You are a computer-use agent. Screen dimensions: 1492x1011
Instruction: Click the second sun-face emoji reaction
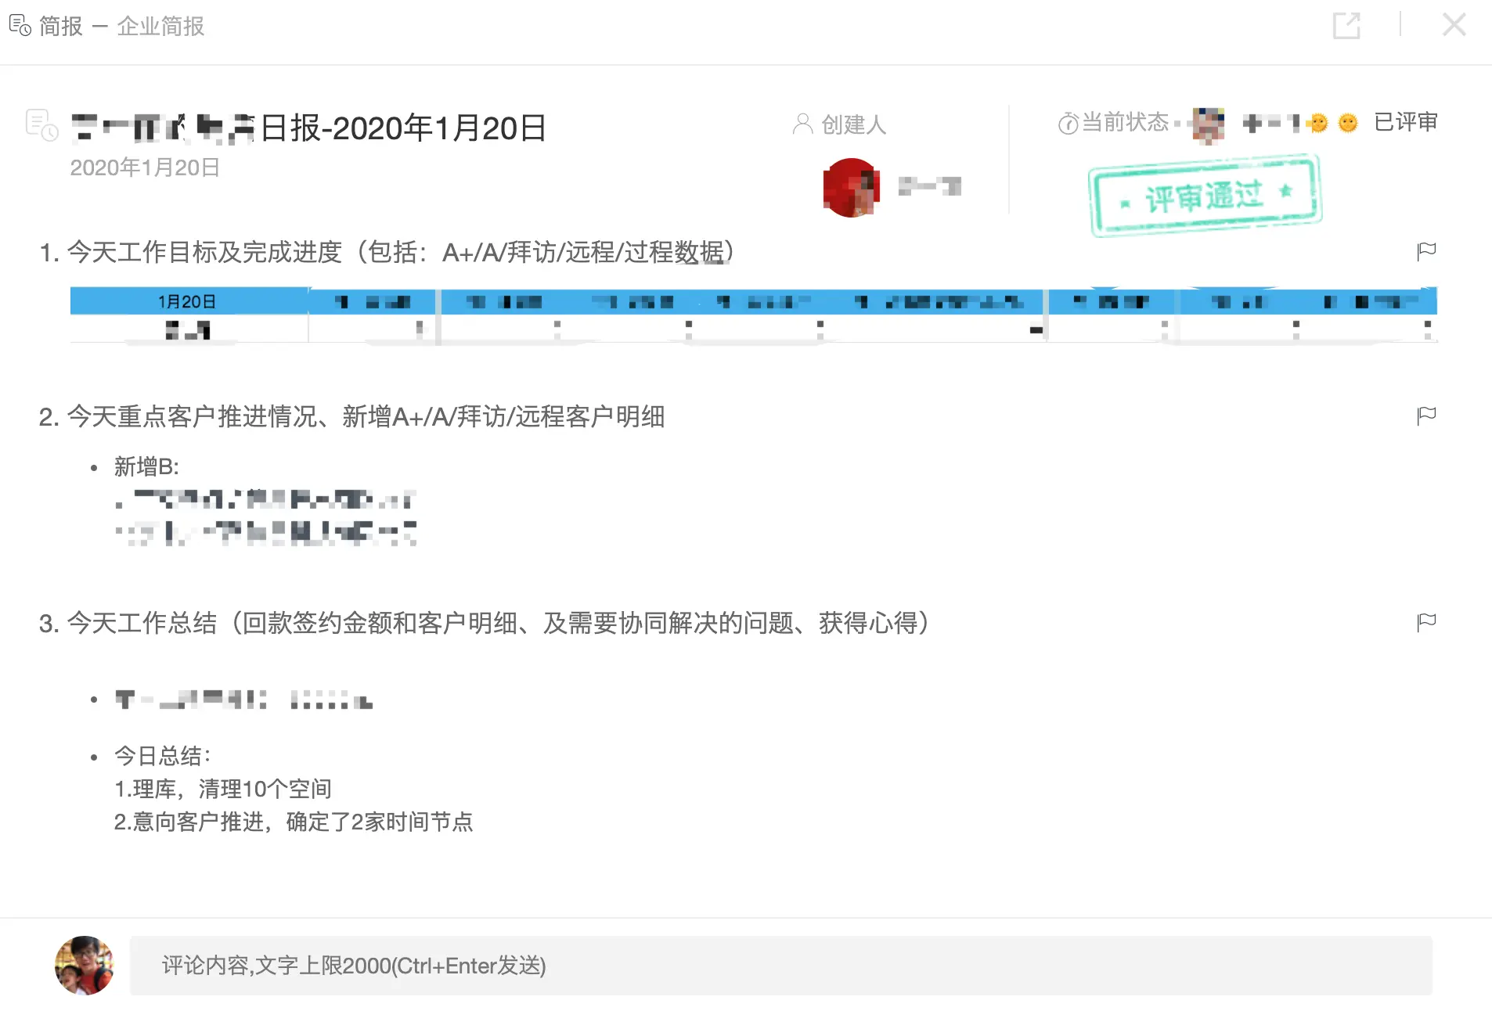coord(1347,123)
